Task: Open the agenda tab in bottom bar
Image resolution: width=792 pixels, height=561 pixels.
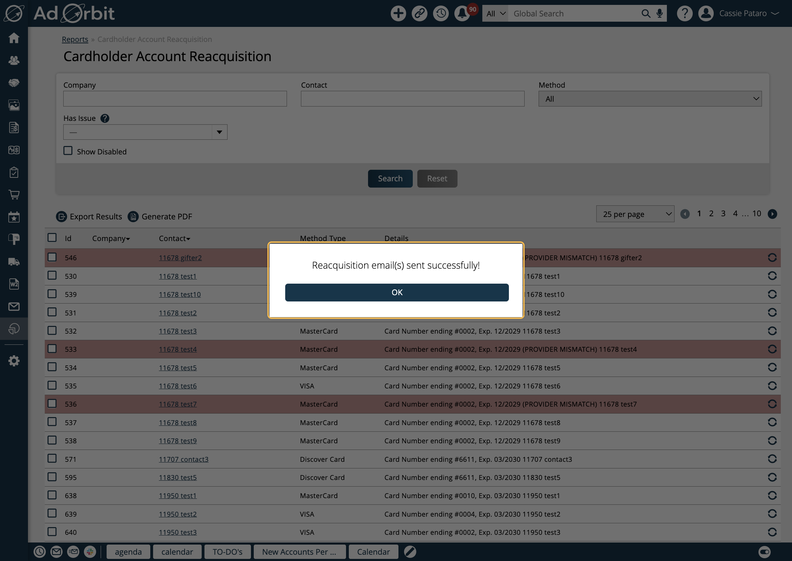Action: [x=128, y=552]
